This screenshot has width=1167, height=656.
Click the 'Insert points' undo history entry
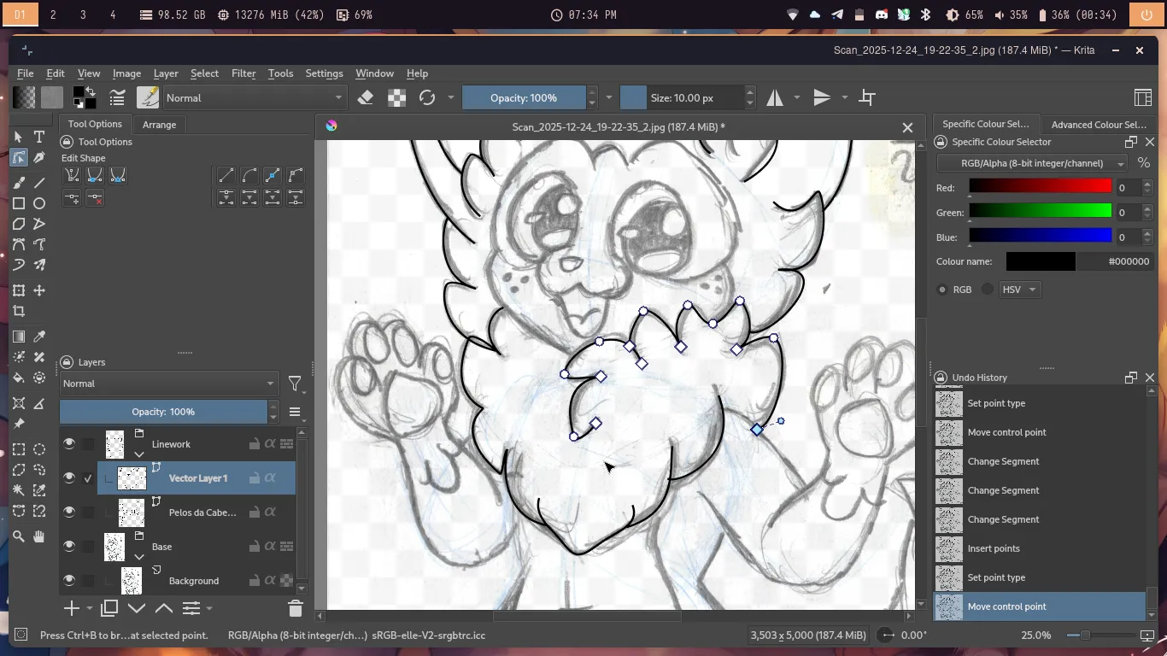993,548
